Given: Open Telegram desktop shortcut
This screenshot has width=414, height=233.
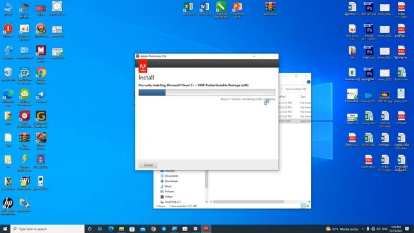Looking at the screenshot, I should click(x=41, y=96).
